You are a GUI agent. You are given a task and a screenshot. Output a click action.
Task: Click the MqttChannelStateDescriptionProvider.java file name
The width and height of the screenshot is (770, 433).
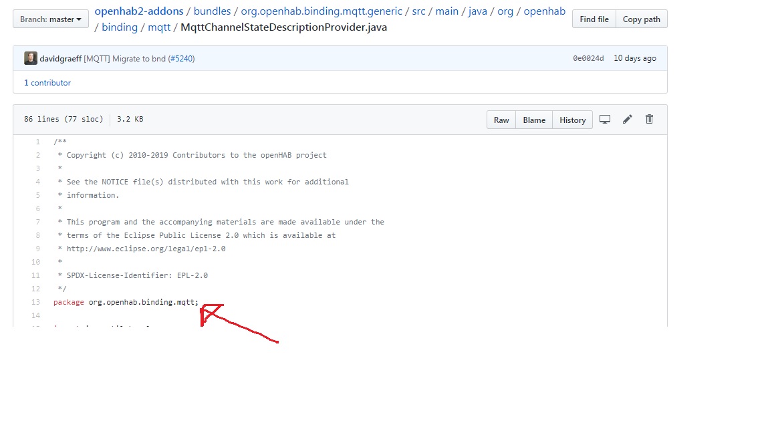click(284, 27)
